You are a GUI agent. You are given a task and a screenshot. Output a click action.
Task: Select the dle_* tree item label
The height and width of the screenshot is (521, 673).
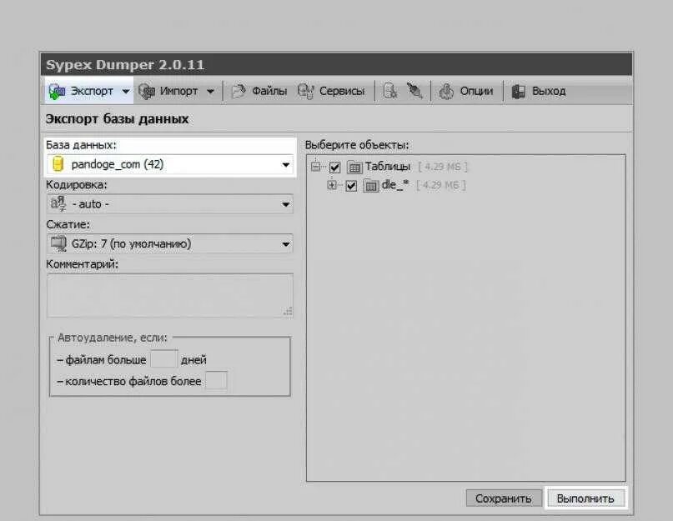coord(394,185)
